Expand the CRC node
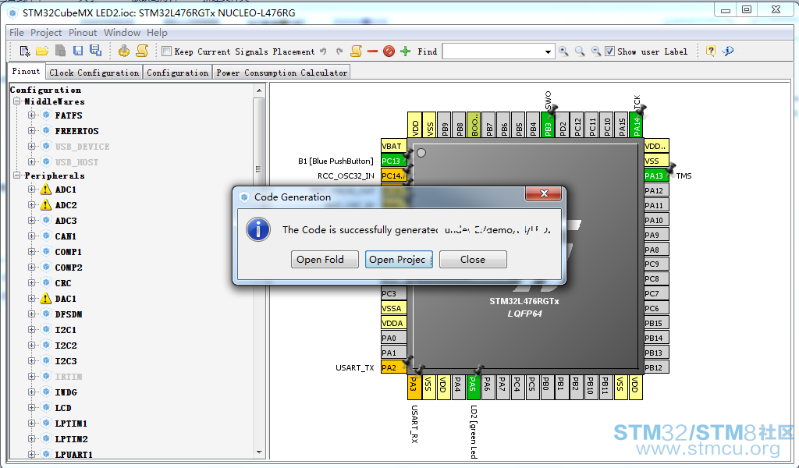The width and height of the screenshot is (799, 468). (x=31, y=283)
